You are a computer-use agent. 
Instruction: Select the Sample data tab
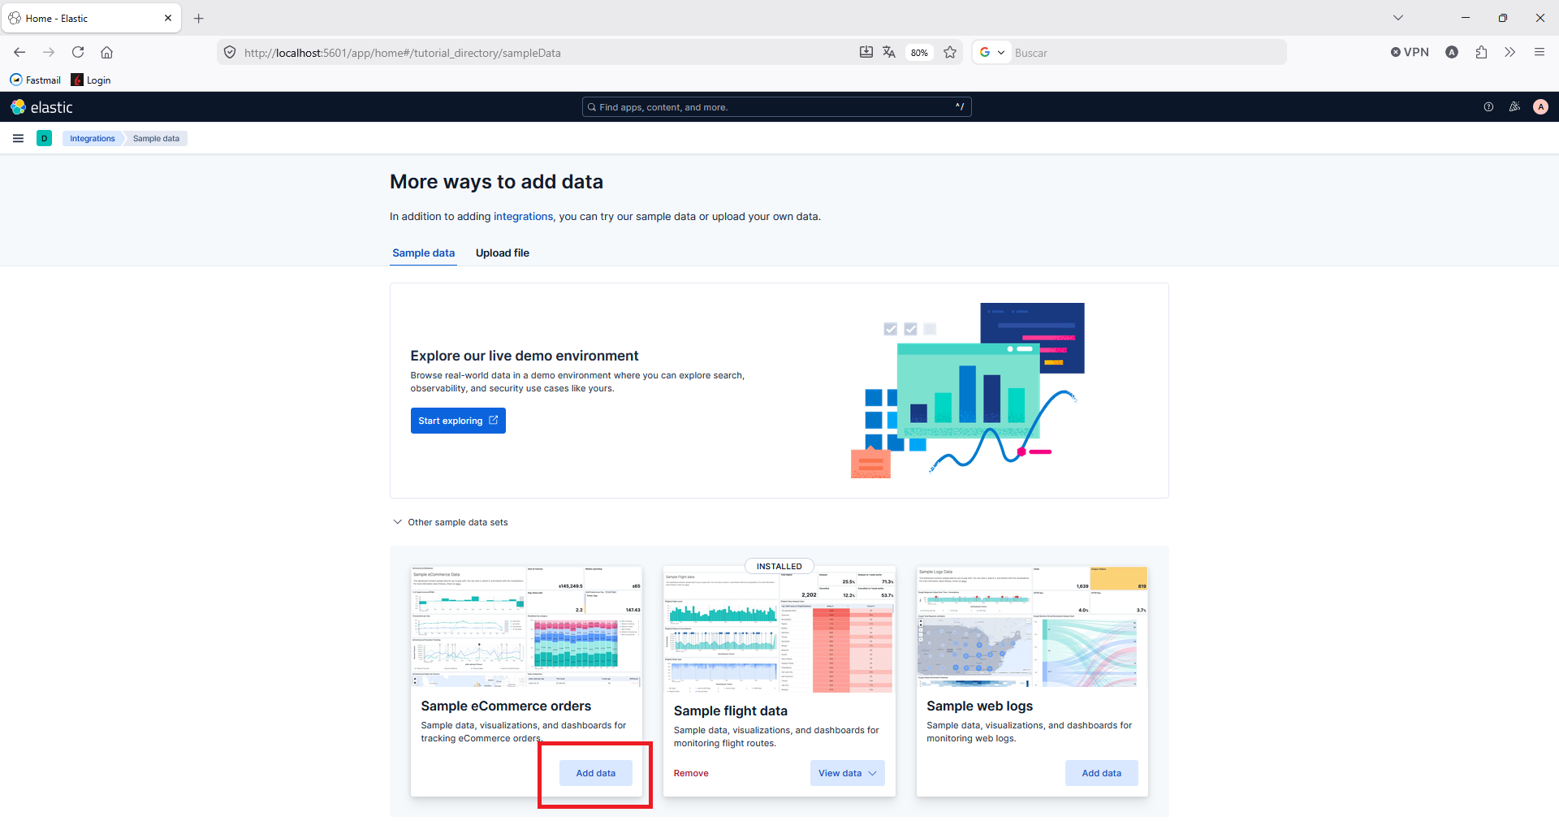tap(423, 253)
